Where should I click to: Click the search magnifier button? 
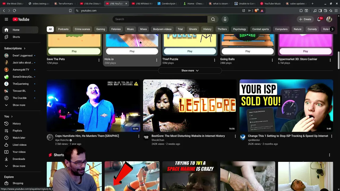213,19
